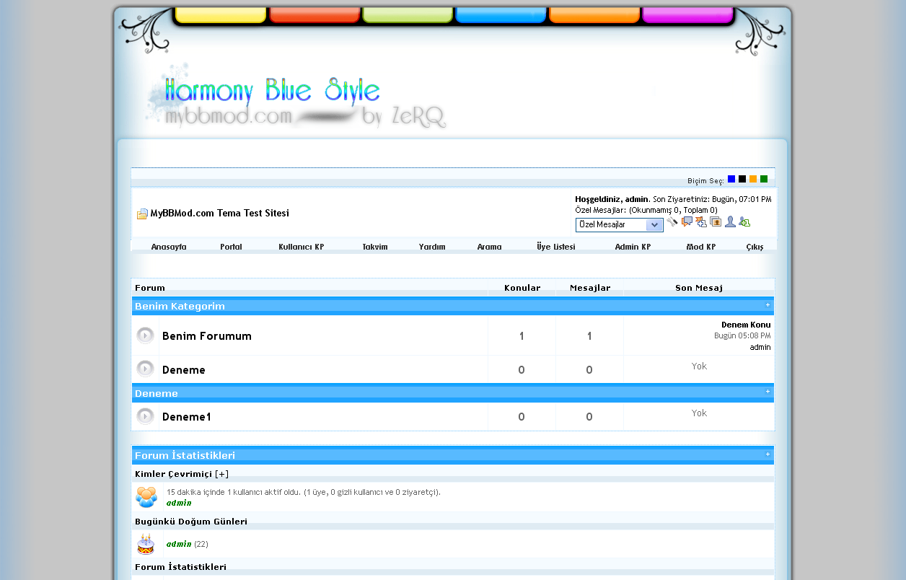Click the photo gallery icon
This screenshot has height=580, width=906.
click(716, 222)
